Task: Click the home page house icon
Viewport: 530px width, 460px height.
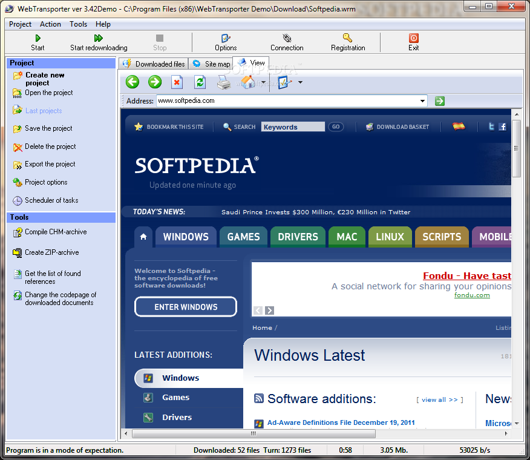Action: click(x=247, y=82)
